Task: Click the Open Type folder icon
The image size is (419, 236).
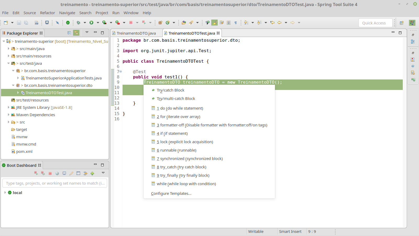Action: (x=184, y=23)
